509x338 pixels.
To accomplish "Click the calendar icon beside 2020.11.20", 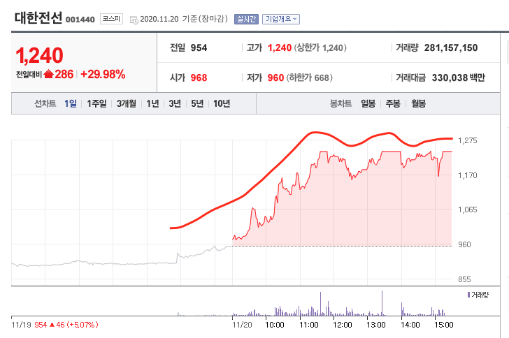I will [134, 20].
